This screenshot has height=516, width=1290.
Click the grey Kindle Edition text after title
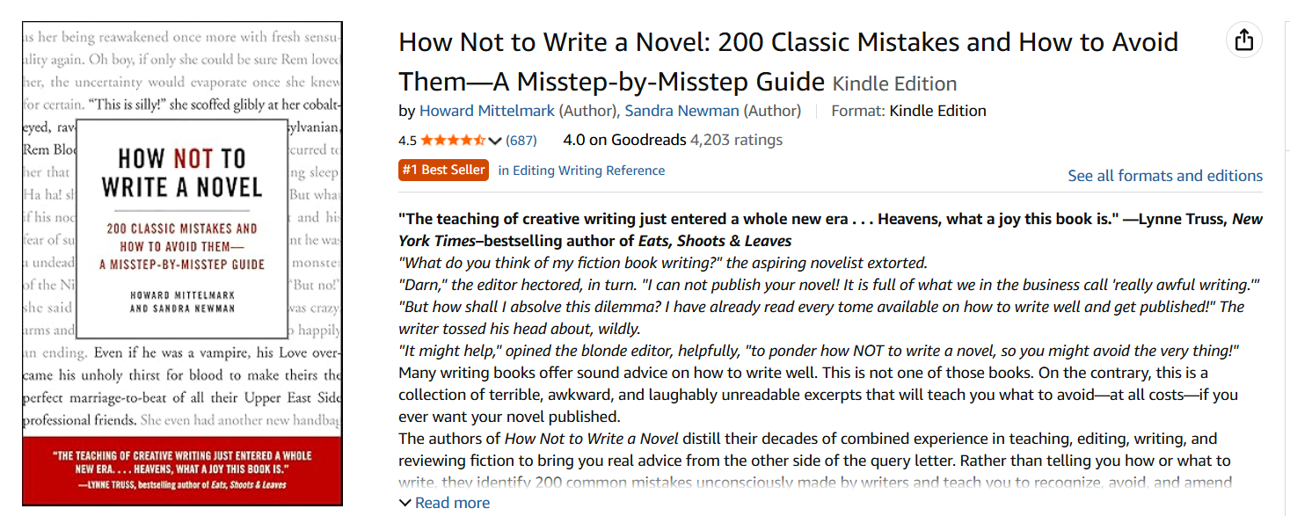(894, 84)
